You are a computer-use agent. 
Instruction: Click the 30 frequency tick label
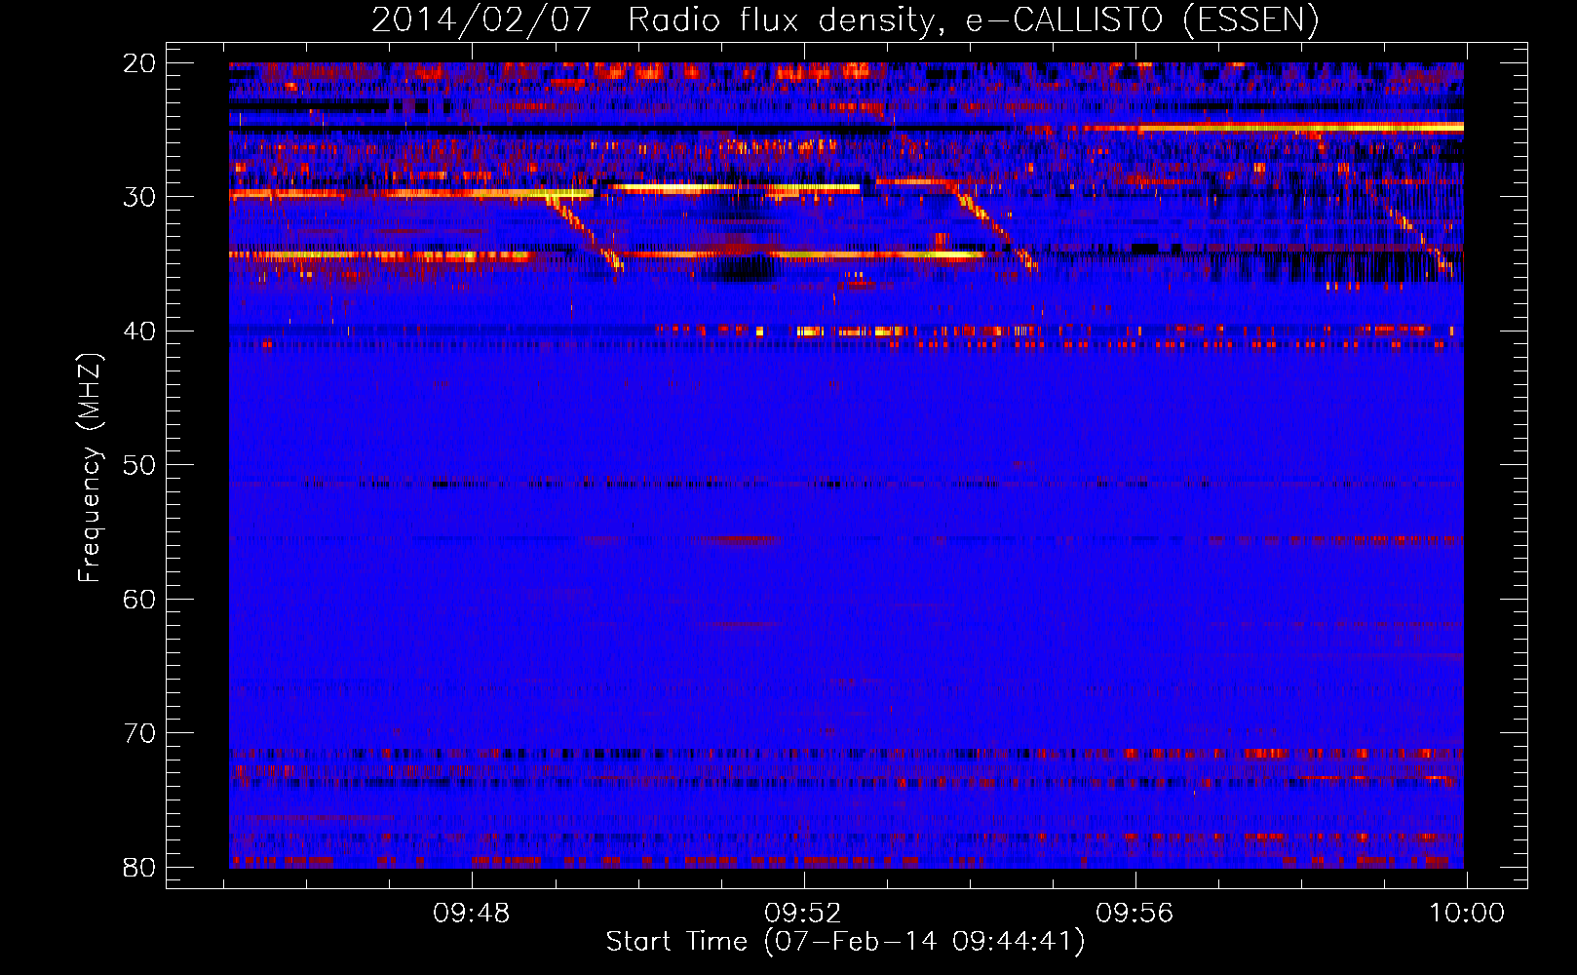(139, 197)
